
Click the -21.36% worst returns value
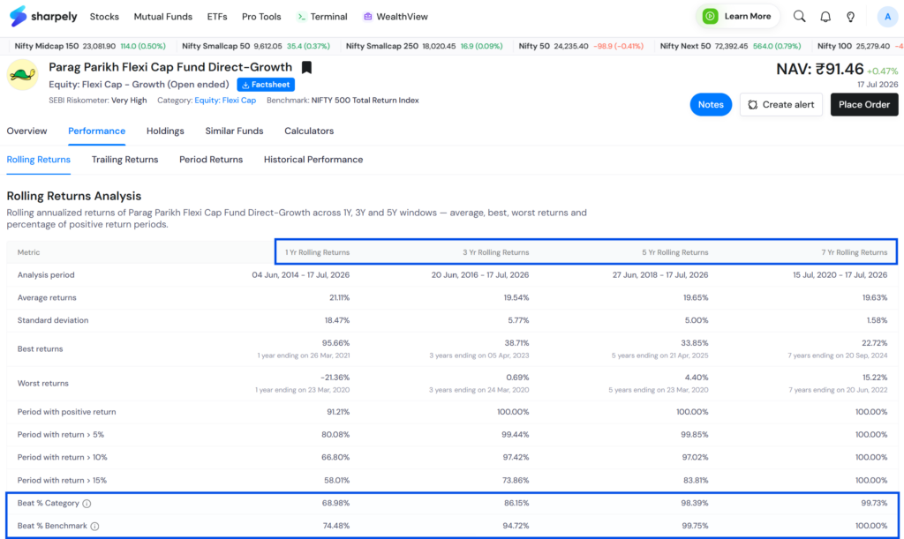(x=335, y=378)
